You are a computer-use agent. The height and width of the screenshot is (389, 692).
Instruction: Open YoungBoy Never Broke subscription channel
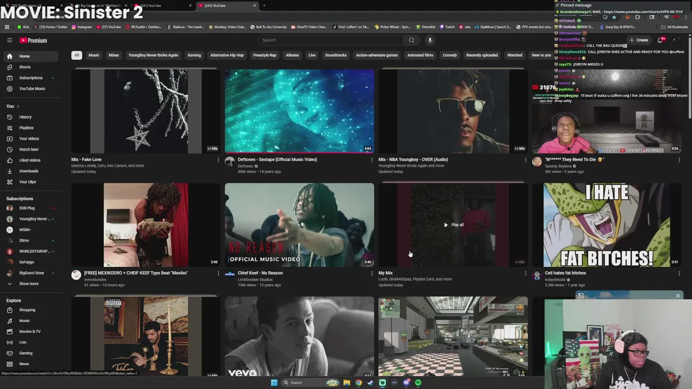(31, 219)
